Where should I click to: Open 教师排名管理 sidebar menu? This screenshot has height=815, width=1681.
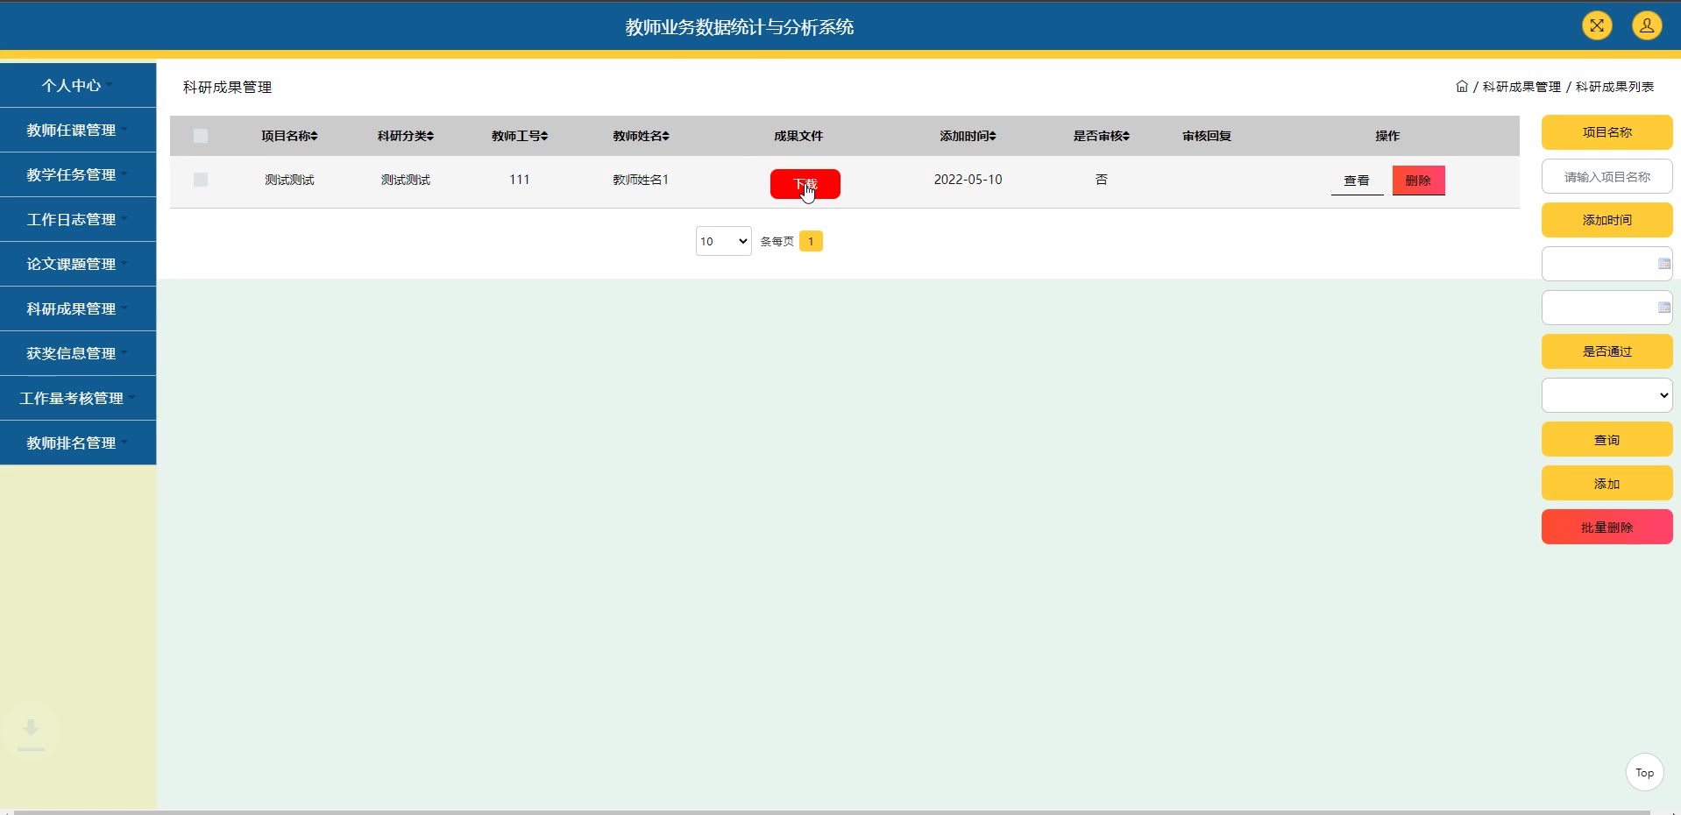point(78,443)
